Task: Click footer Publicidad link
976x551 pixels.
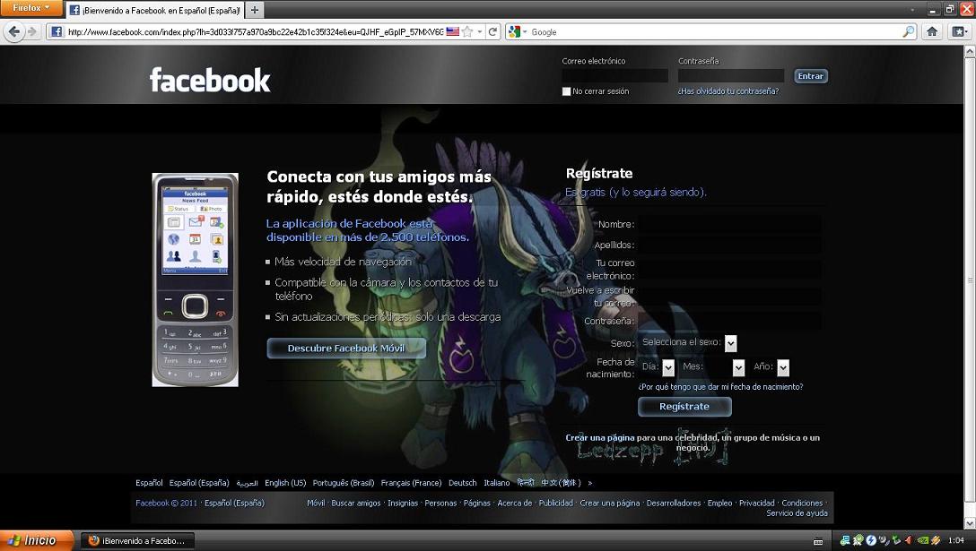Action: pos(556,504)
